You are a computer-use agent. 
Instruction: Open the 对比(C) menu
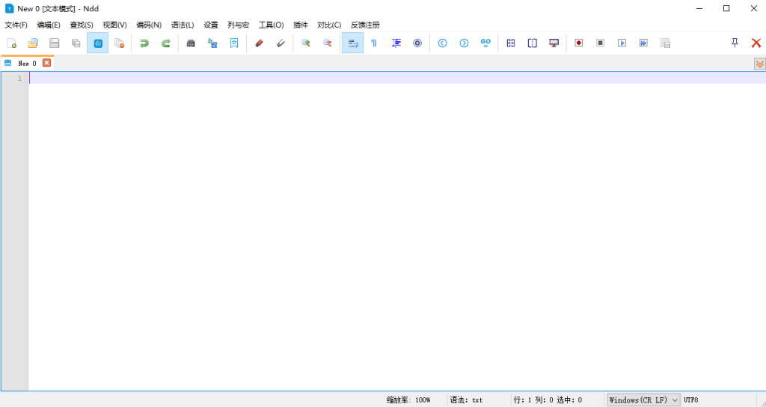(329, 25)
